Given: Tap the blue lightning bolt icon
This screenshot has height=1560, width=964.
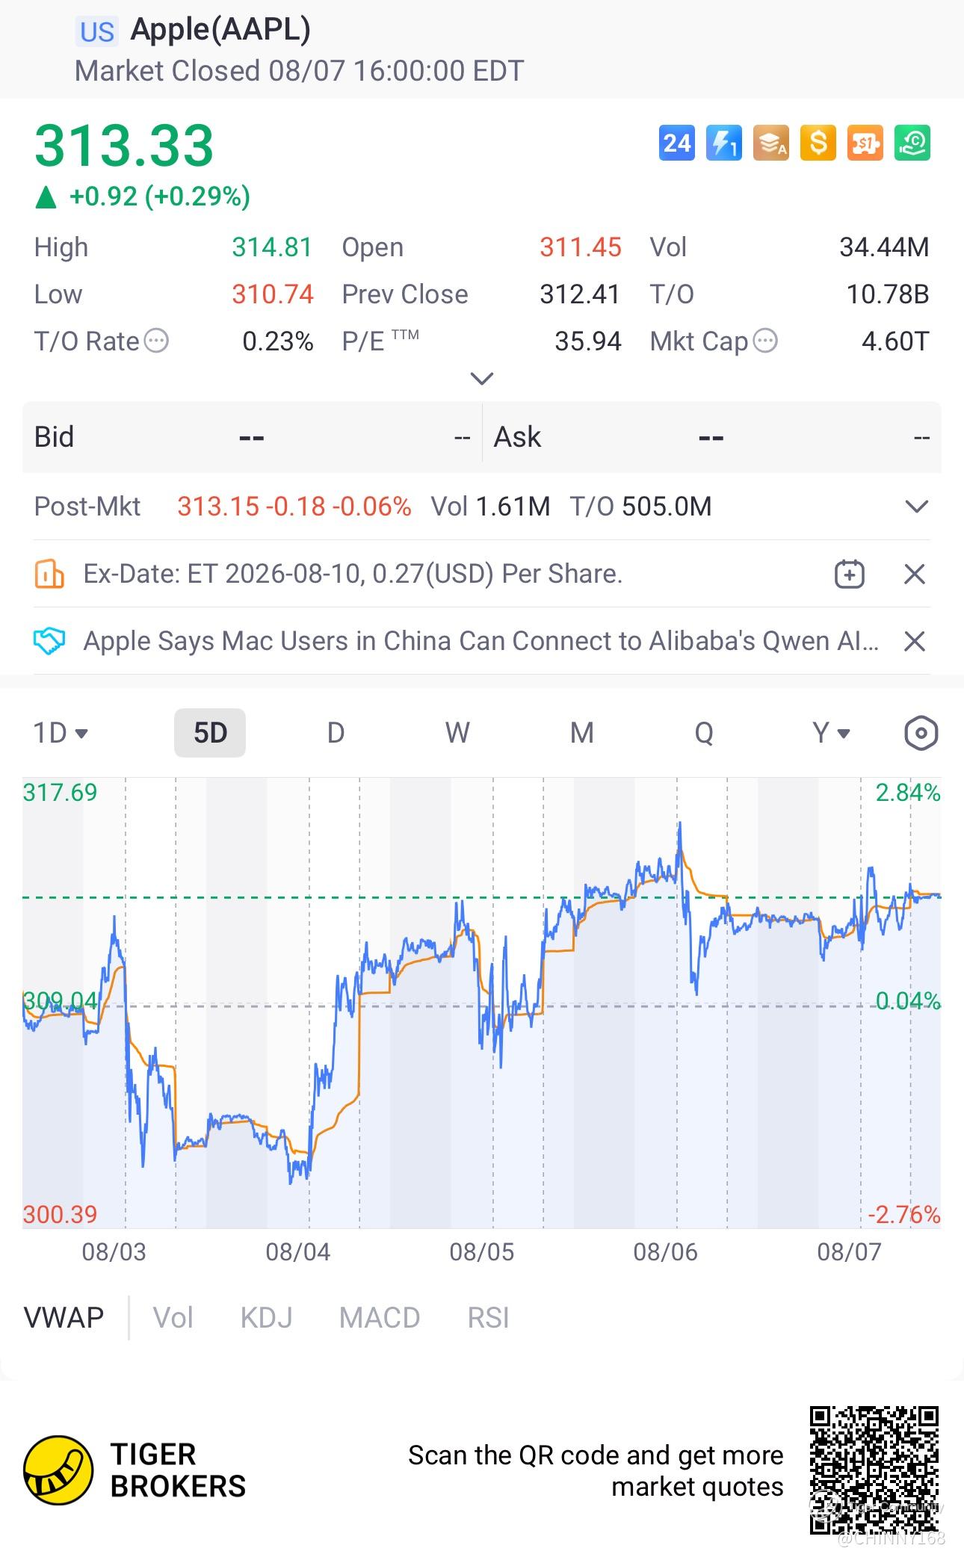Looking at the screenshot, I should (724, 143).
